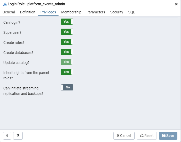181x142 pixels.
Task: Go to the Membership tab
Action: pos(71,12)
